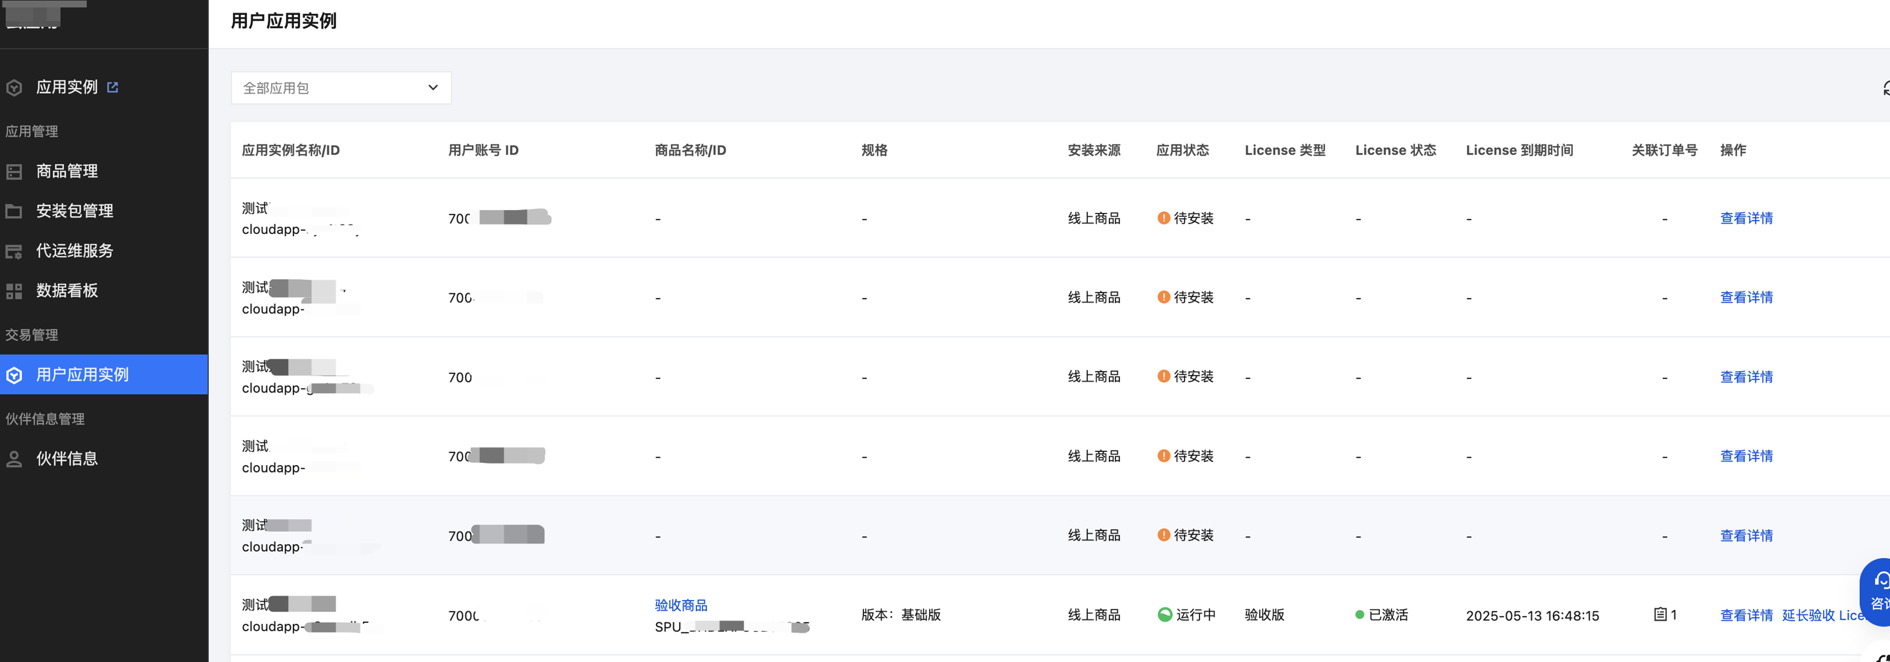This screenshot has width=1890, height=662.
Task: Click the refresh icon at top right
Action: tap(1885, 88)
